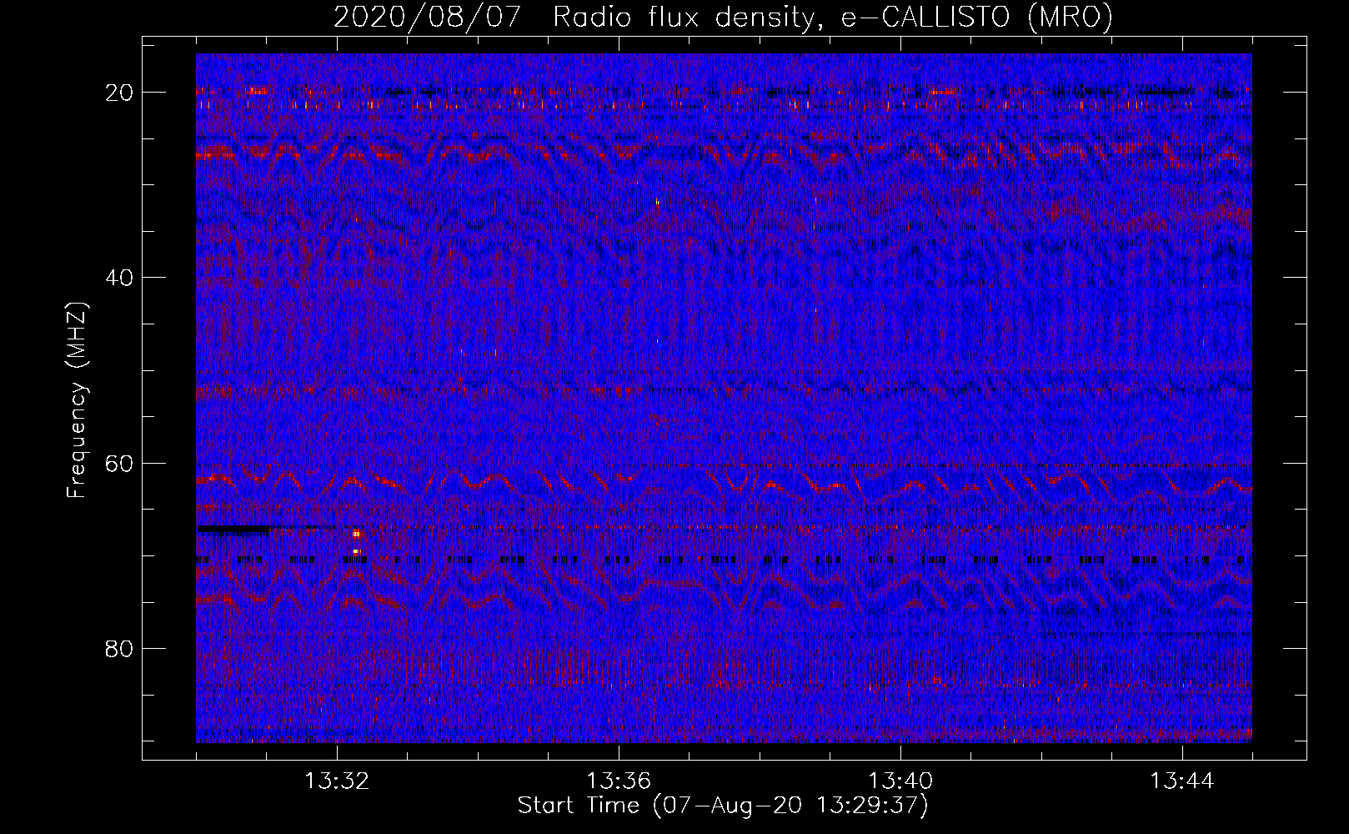Click the 13:36 time tick label

click(619, 781)
